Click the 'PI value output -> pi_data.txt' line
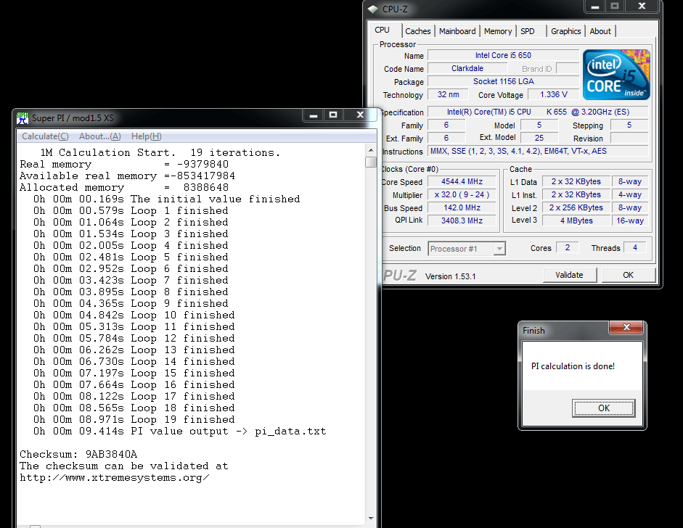Viewport: 683px width, 528px height. (x=179, y=432)
